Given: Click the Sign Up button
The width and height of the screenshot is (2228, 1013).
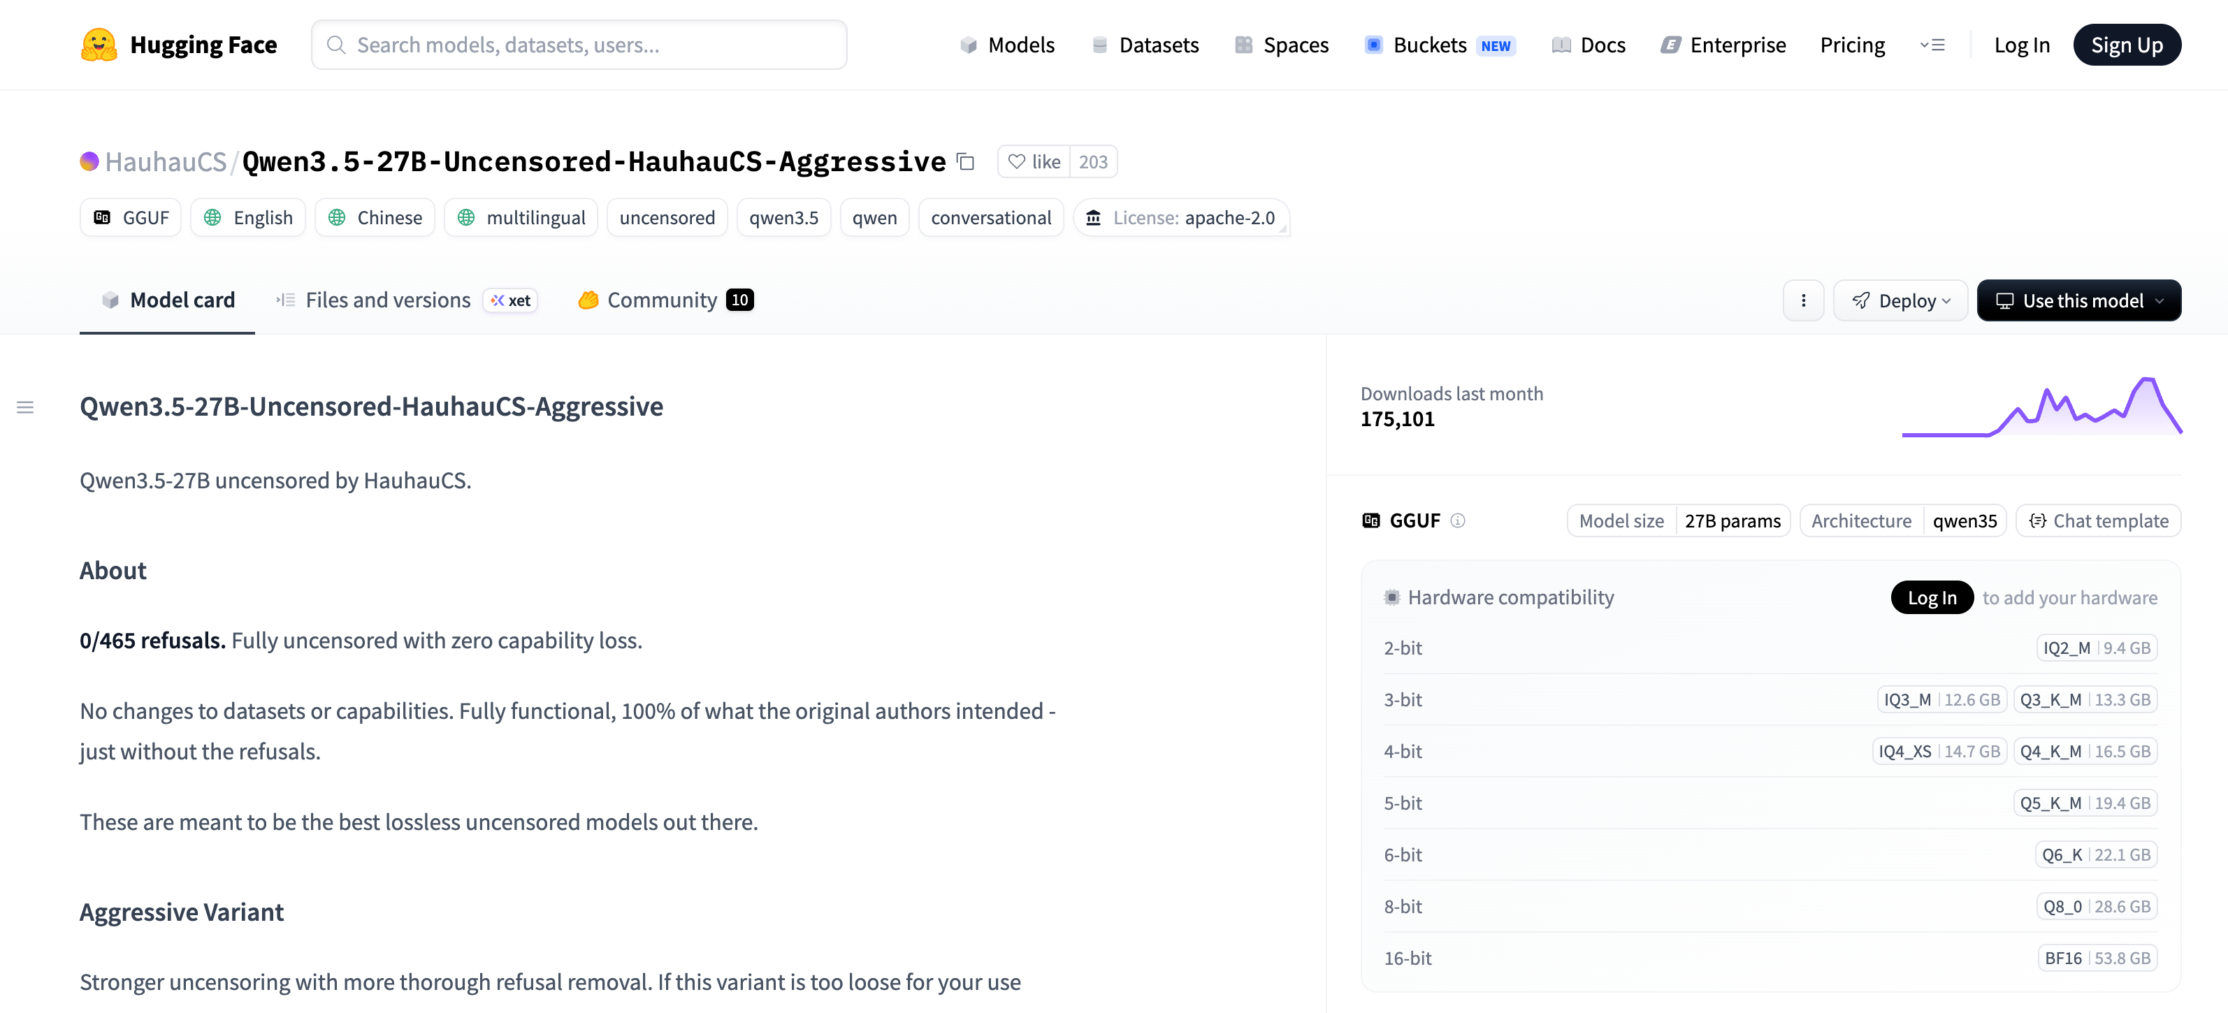Looking at the screenshot, I should click(x=2126, y=45).
